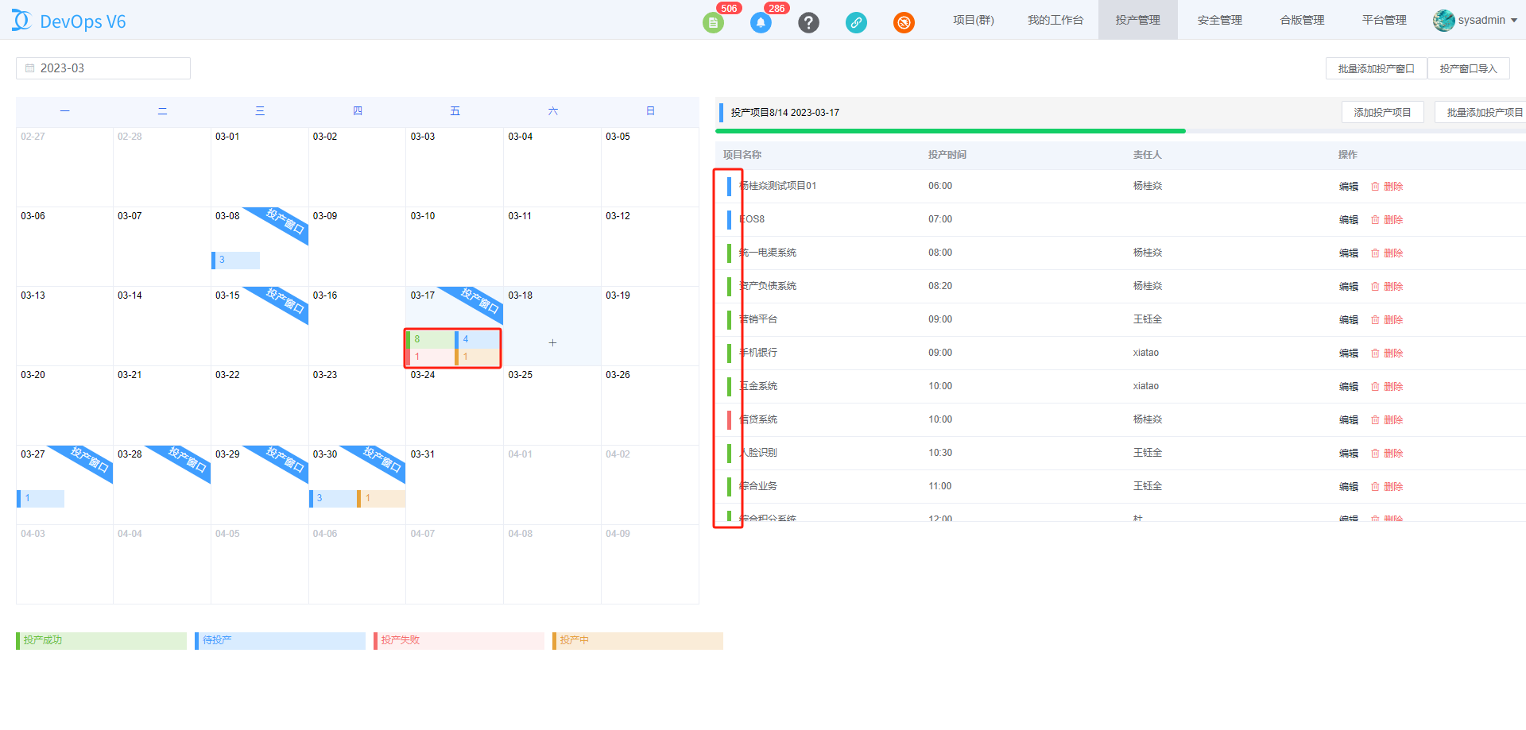Open 我的工作台 menu item
The image size is (1526, 730).
click(1055, 20)
